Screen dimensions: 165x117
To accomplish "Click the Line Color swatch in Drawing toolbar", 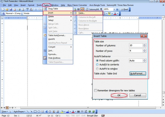I will (68, 111).
